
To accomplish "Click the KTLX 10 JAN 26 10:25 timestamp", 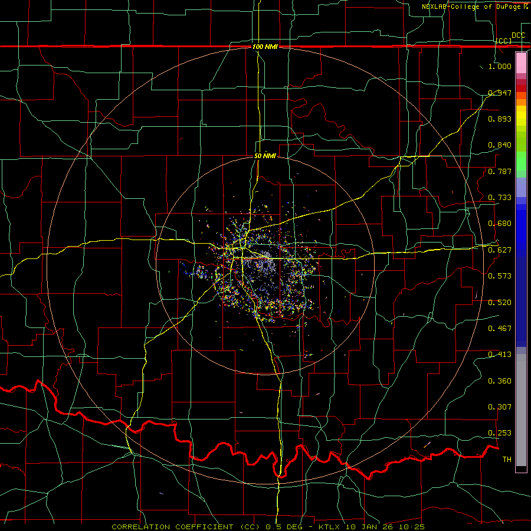I will [x=372, y=527].
